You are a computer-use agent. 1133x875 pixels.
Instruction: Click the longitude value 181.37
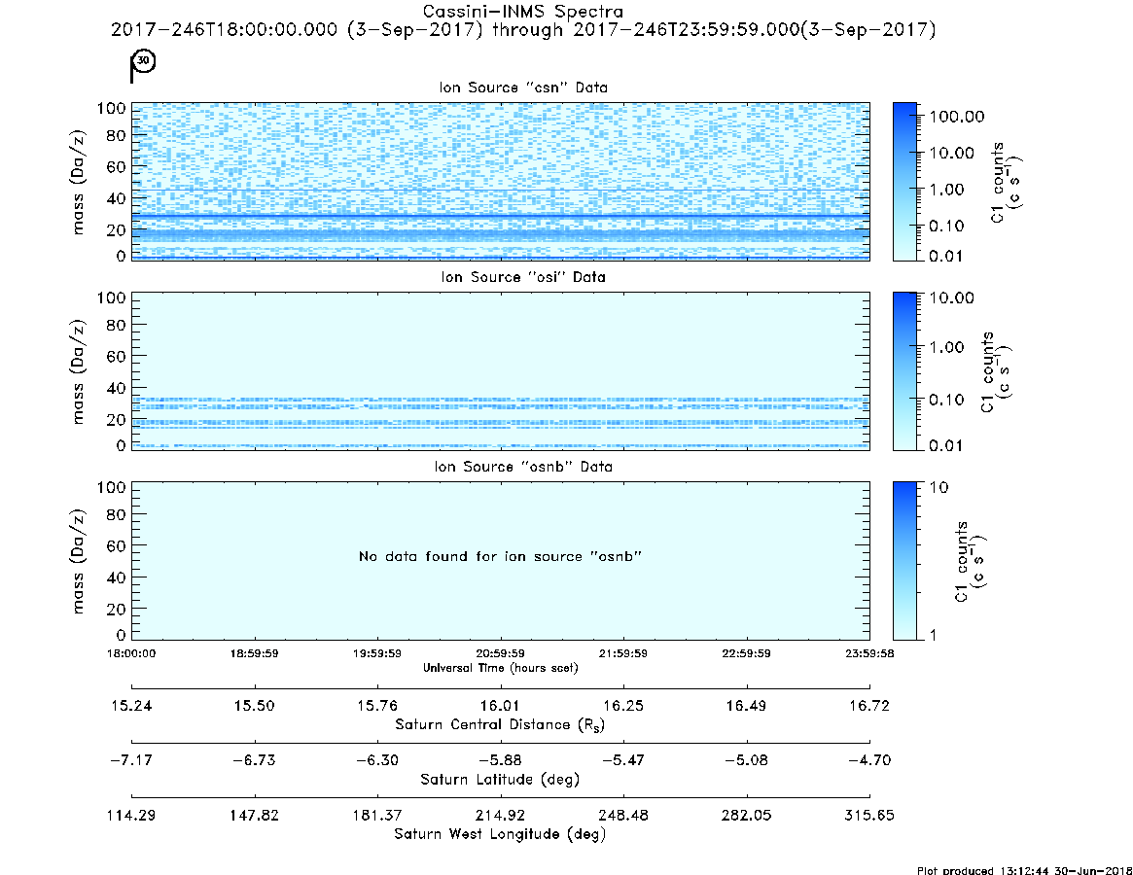pos(377,815)
